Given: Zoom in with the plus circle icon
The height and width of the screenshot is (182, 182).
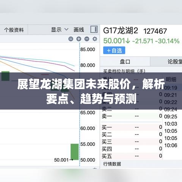Looking at the screenshot, I should (79, 39).
